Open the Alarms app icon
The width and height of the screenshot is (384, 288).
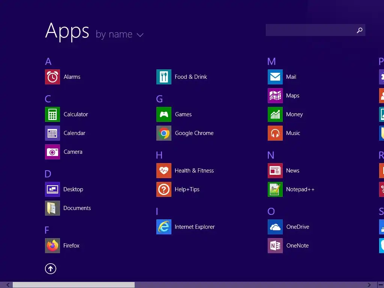click(52, 77)
